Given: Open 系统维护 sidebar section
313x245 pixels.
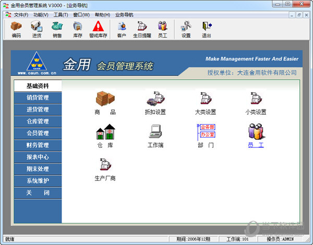Looking at the screenshot, I should (38, 181).
